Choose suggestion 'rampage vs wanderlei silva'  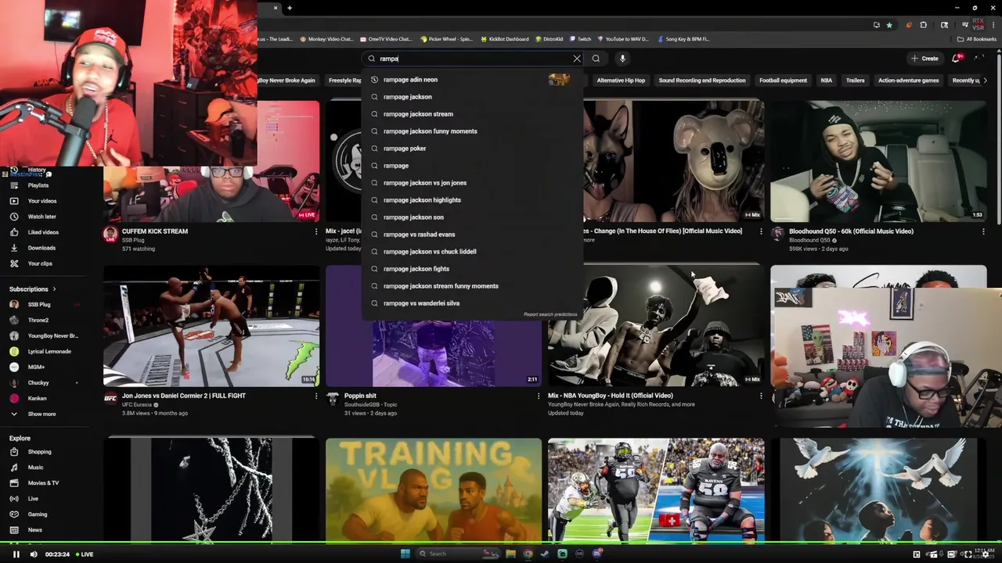point(473,303)
